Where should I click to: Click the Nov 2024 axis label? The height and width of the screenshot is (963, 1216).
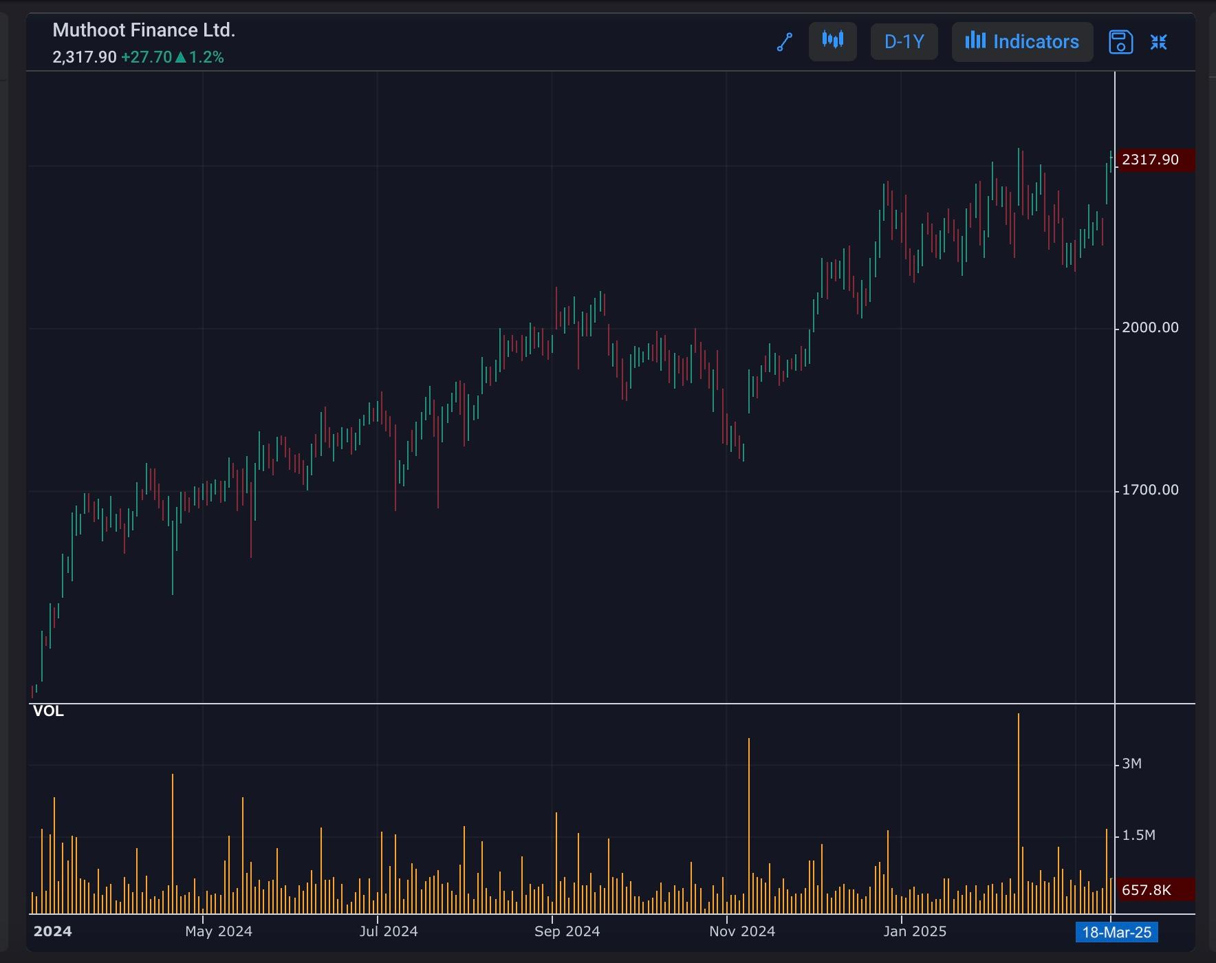click(742, 931)
